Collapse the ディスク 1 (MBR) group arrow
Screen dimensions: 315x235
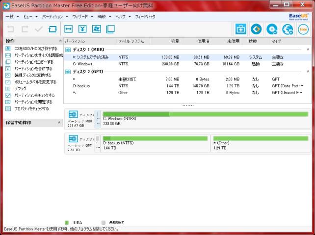pos(308,50)
